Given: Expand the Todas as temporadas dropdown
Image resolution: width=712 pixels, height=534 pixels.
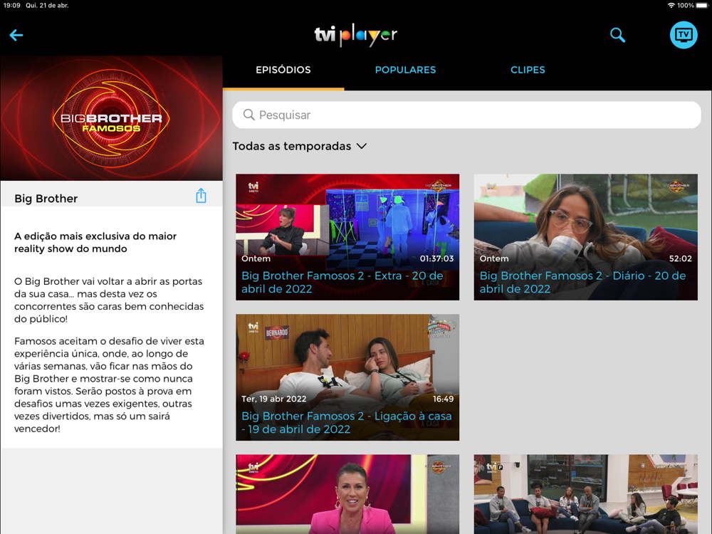Looking at the screenshot, I should [300, 146].
